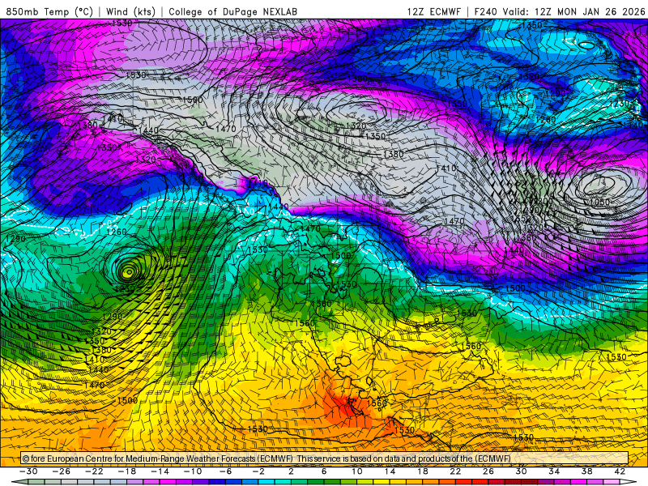This screenshot has width=648, height=486.
Task: Click the ECMWF copyright notice banner
Action: point(325,458)
